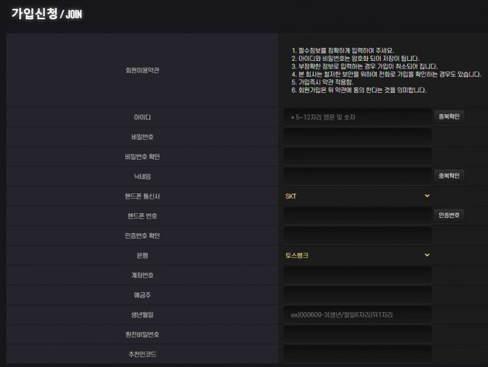The height and width of the screenshot is (367, 488).
Task: Click the 가입신청 / JOIN heading
Action: (47, 13)
